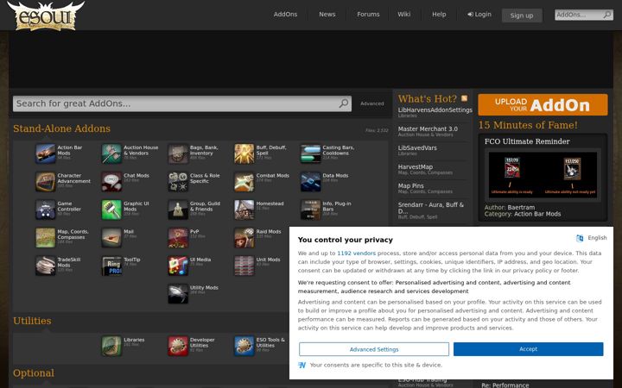Click the header AddOns search magnifier
This screenshot has height=388, width=622.
tap(607, 15)
